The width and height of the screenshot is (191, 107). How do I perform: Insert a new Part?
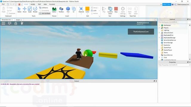68,10
